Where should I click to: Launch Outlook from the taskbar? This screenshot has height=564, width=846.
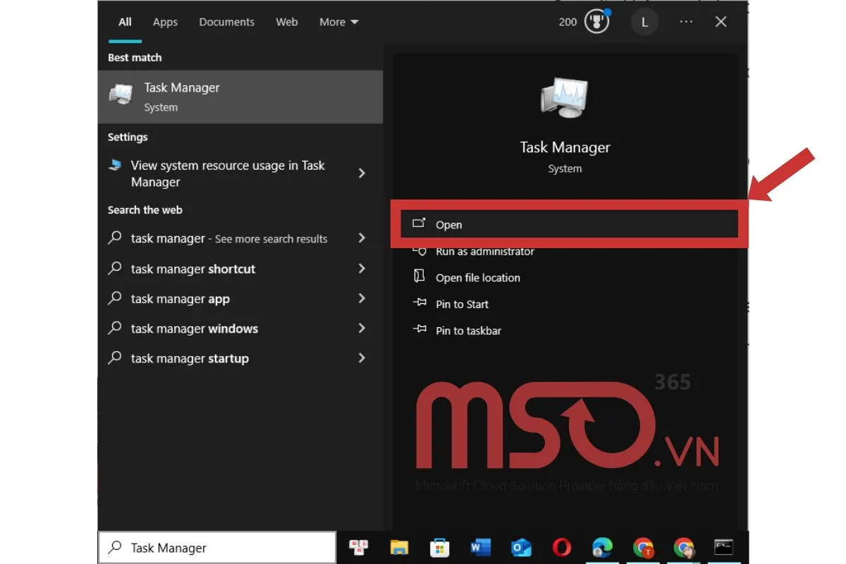[x=521, y=547]
